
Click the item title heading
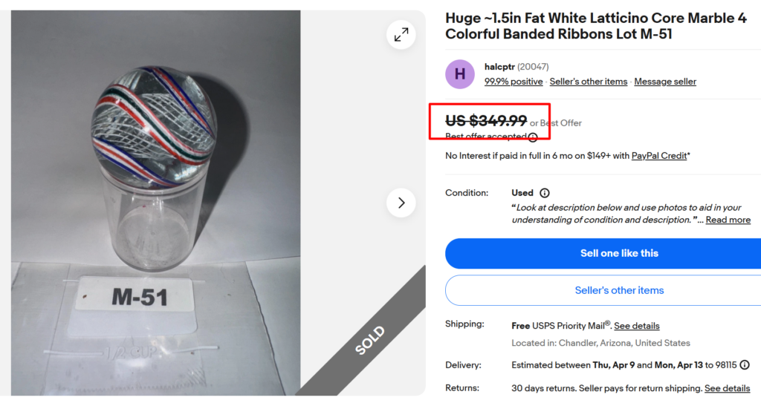(596, 26)
